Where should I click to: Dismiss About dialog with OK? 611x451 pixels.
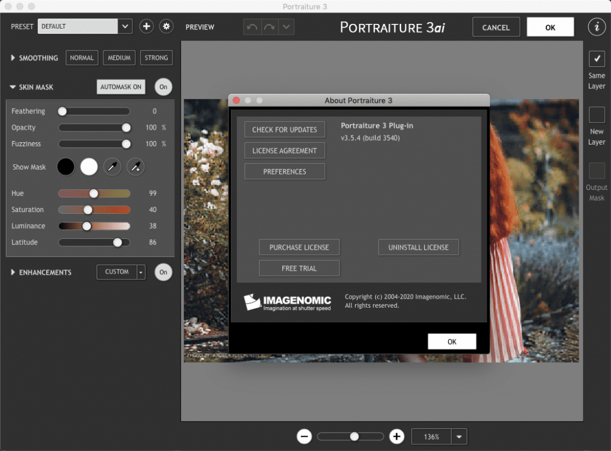point(452,342)
